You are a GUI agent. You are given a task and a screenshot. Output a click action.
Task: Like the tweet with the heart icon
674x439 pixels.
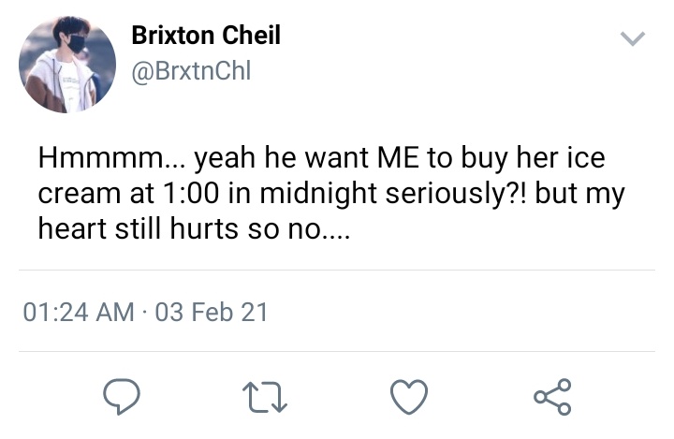(409, 397)
